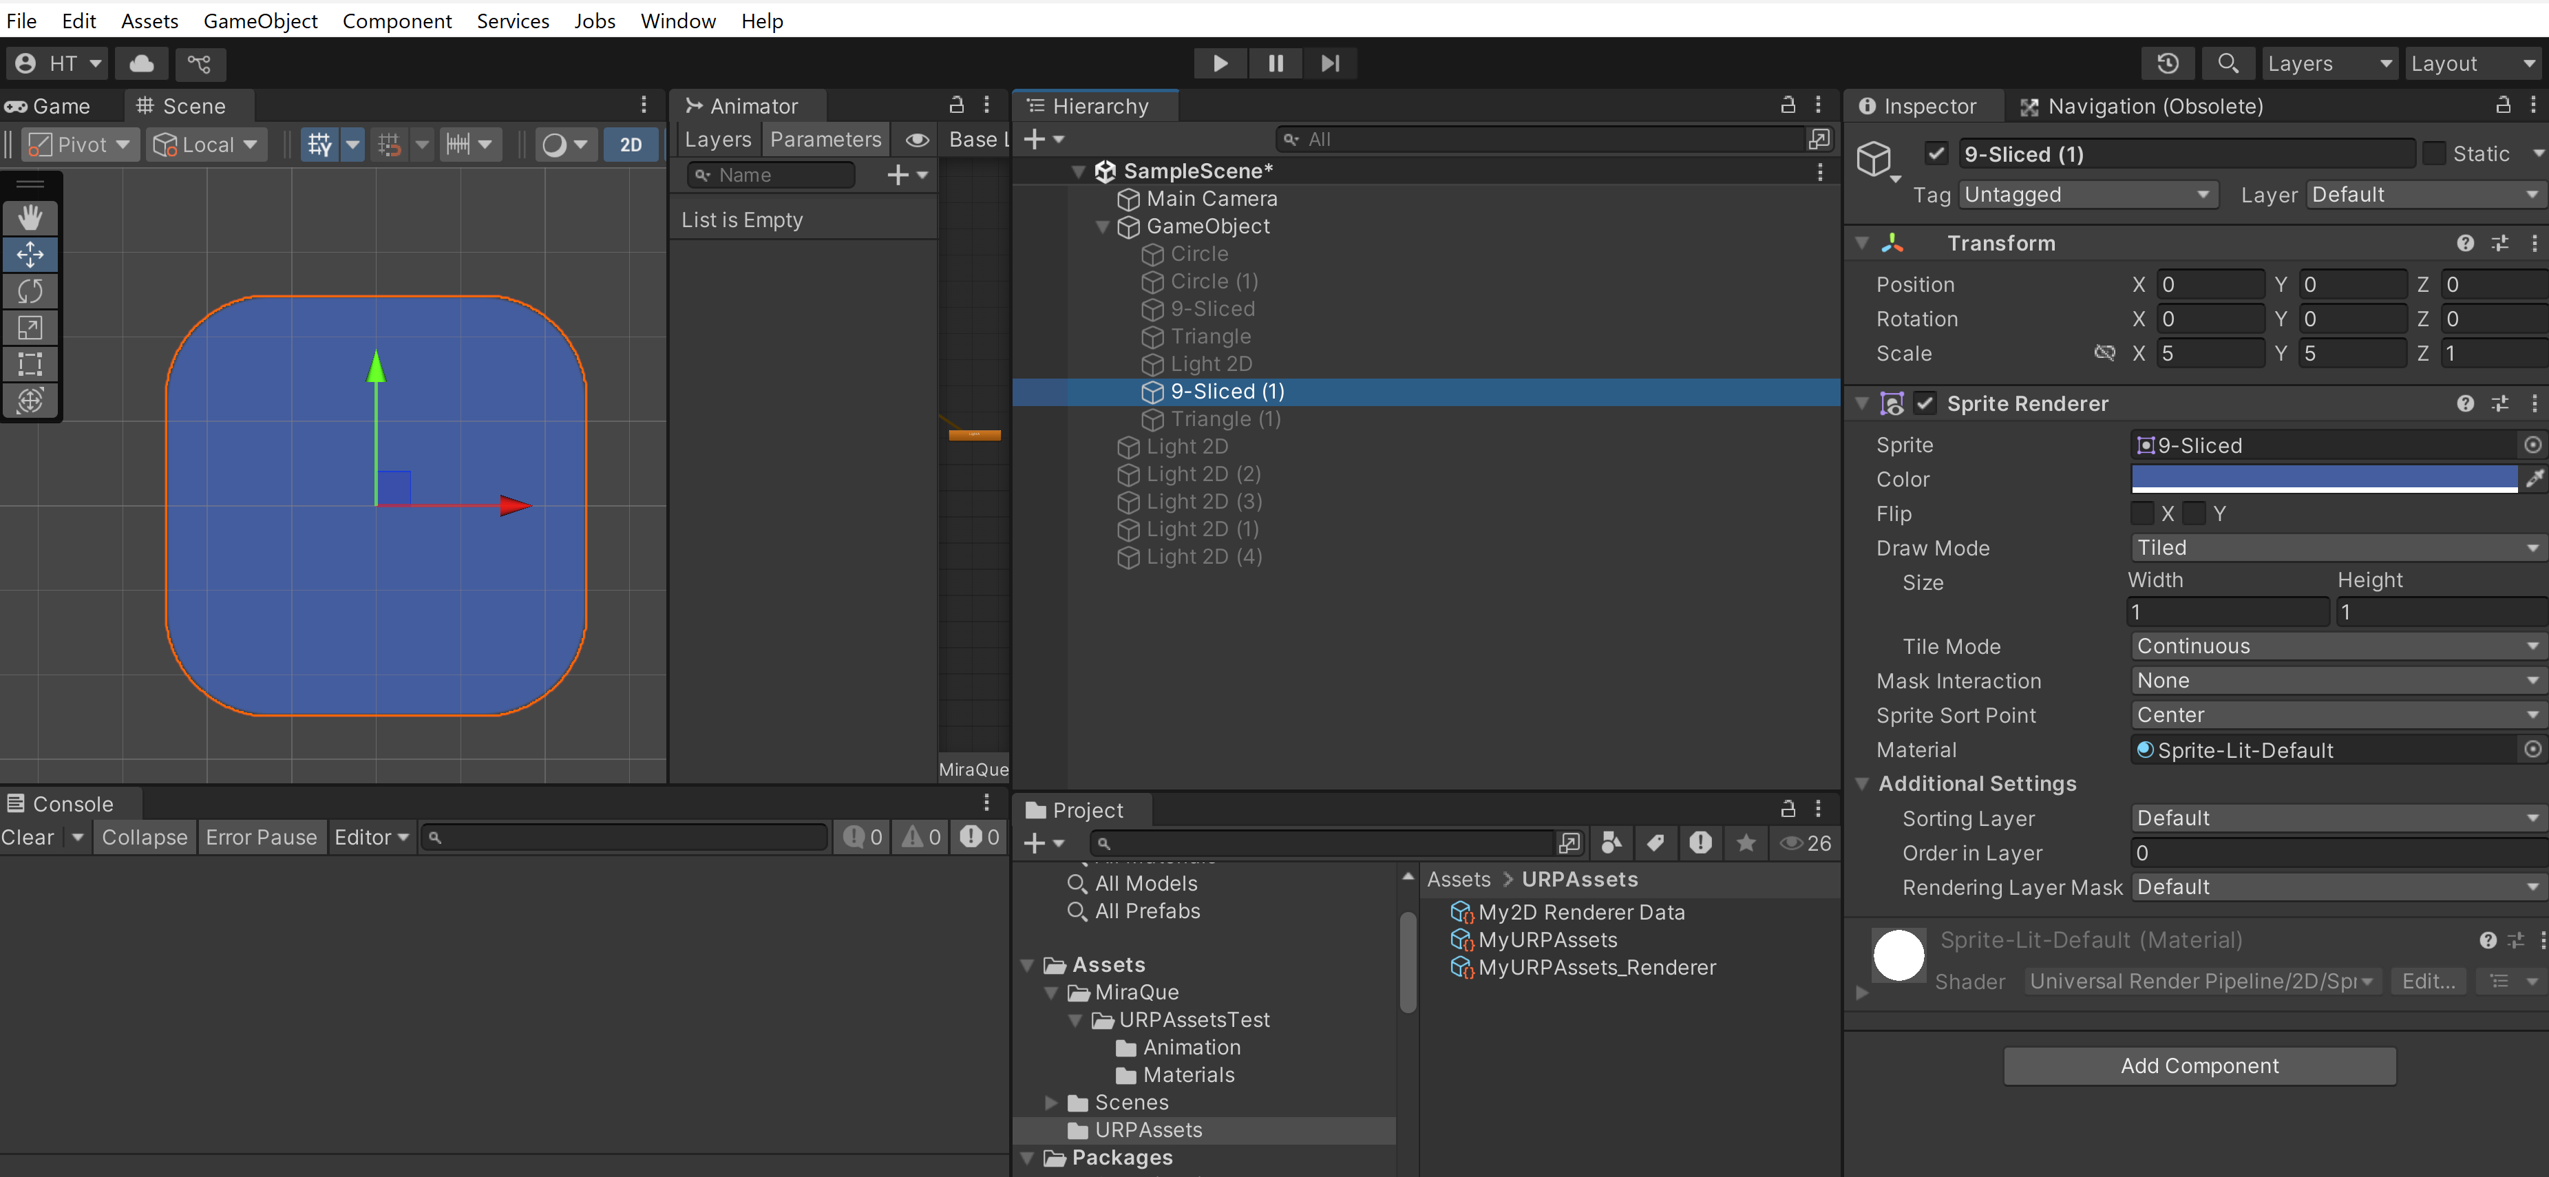
Task: Click the color eyedropper icon
Action: (x=2533, y=480)
